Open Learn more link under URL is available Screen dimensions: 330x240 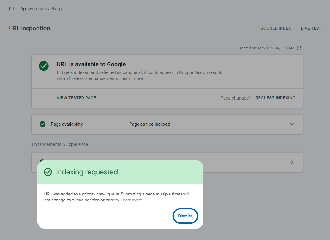(x=132, y=78)
